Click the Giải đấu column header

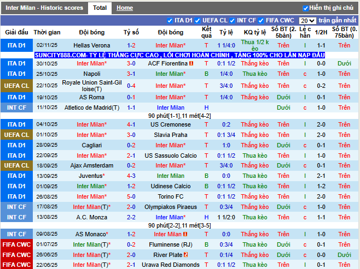point(16,32)
